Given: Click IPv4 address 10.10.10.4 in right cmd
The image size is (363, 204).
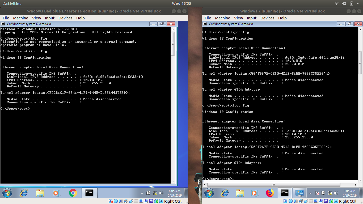Looking at the screenshot, I should click(x=296, y=134).
